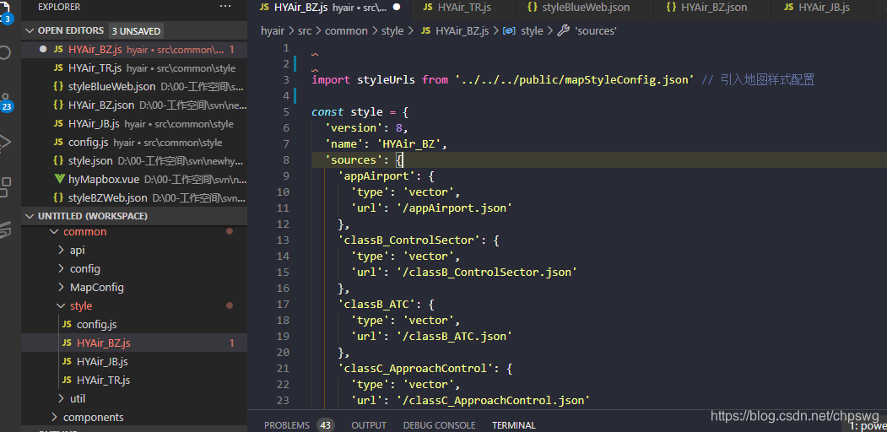Select the active HYAir_BZ.js editor tab
This screenshot has height=432, width=887.
[328, 8]
